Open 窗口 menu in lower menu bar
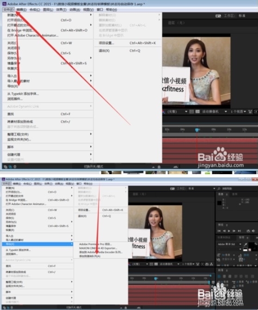Image resolution: width=258 pixels, height=310 pixels. point(79,184)
